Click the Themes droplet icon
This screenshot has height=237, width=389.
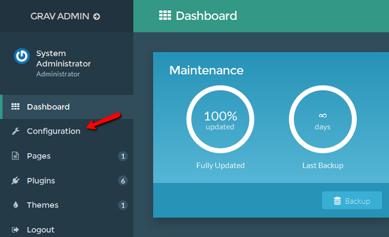(16, 205)
